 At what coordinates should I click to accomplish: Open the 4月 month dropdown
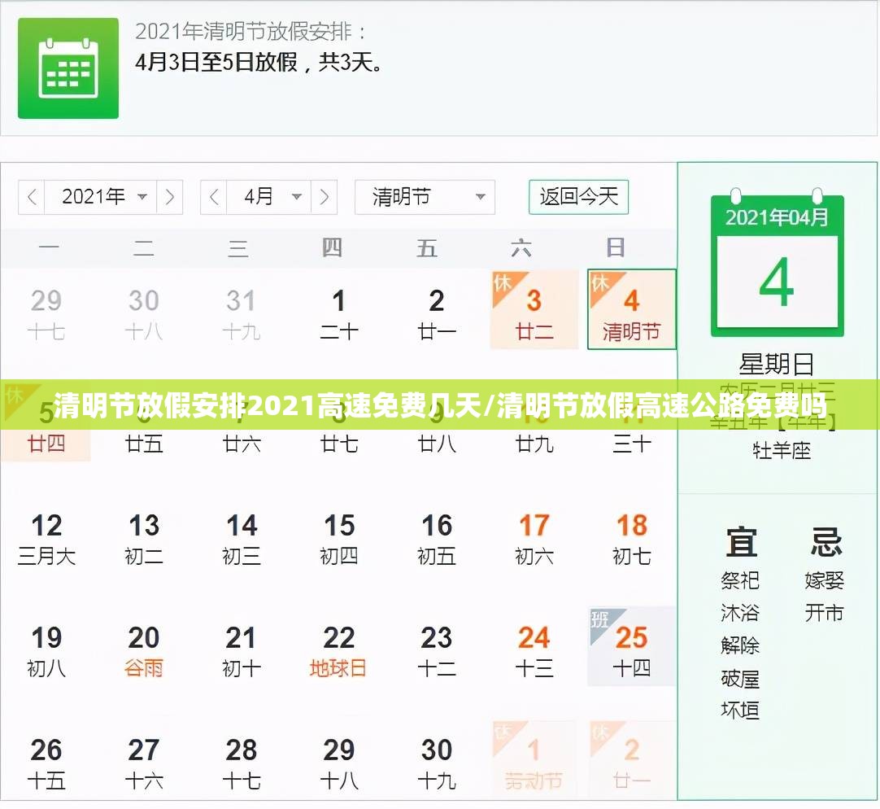click(x=269, y=197)
